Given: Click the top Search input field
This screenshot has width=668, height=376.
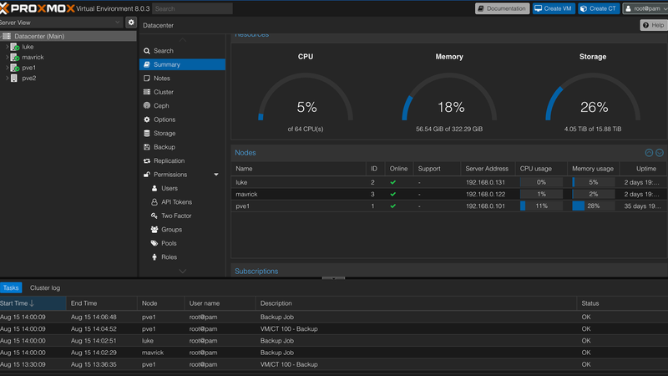Looking at the screenshot, I should (192, 8).
